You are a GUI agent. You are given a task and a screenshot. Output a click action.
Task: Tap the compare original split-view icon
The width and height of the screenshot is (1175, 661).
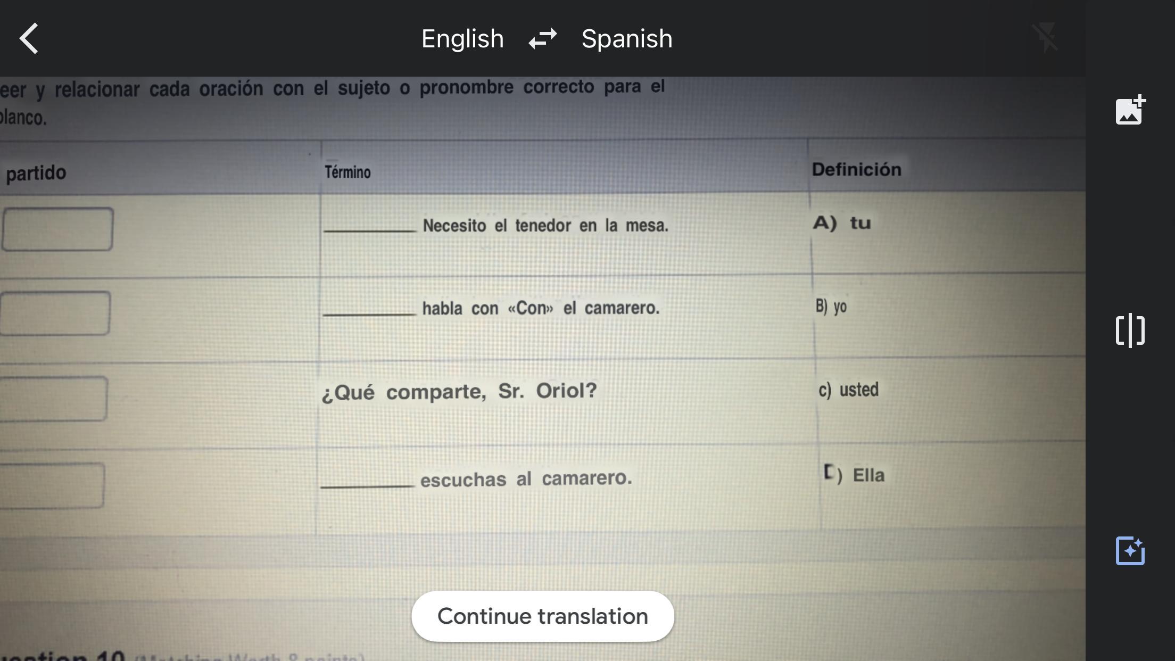tap(1130, 330)
